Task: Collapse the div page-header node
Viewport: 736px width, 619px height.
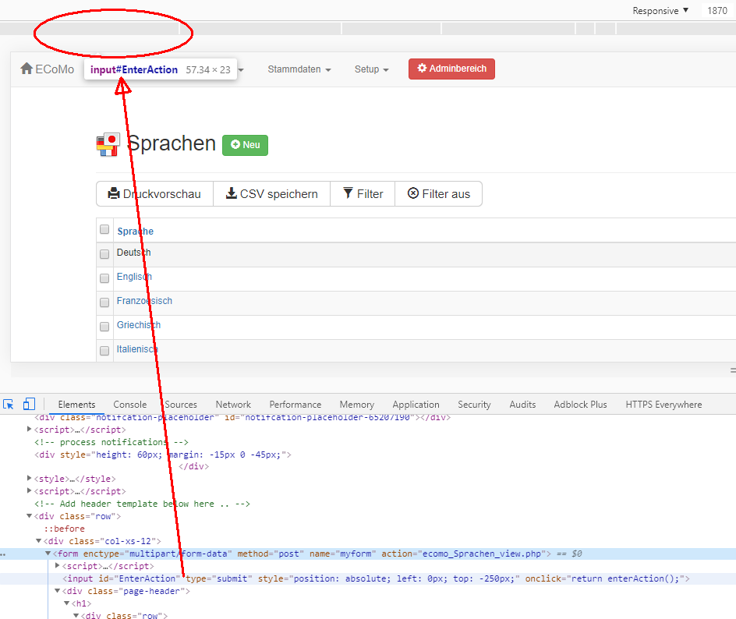Action: click(x=57, y=591)
